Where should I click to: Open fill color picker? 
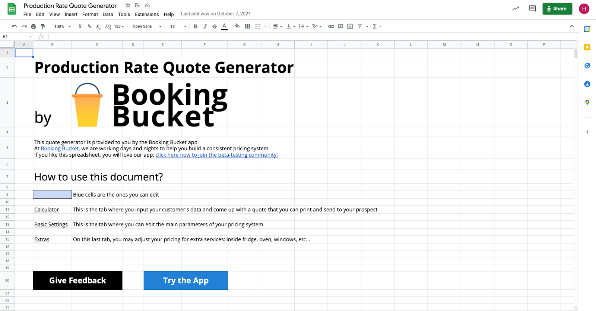pos(237,26)
